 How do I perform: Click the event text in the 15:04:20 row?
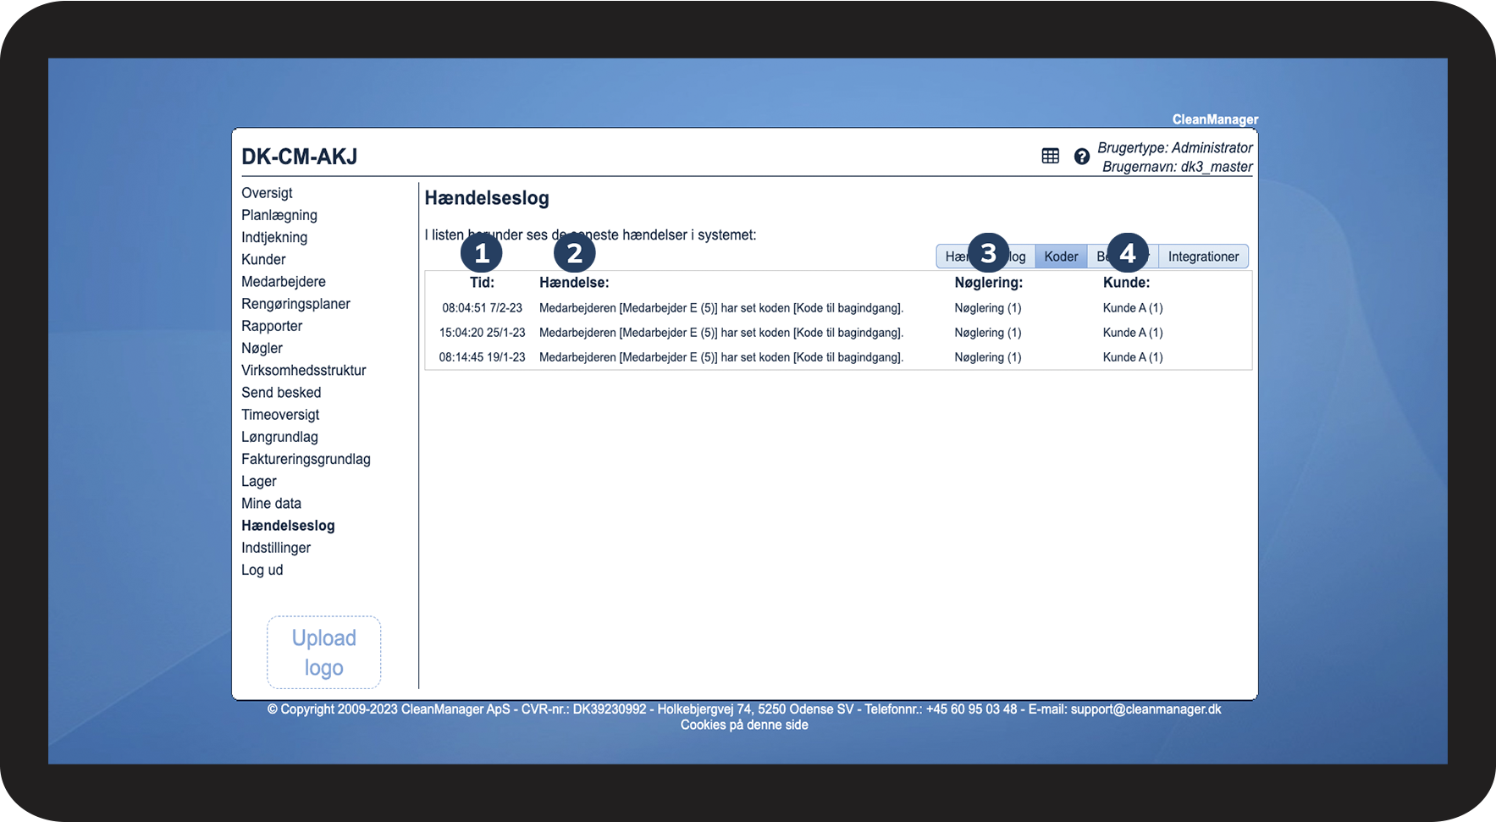coord(721,333)
